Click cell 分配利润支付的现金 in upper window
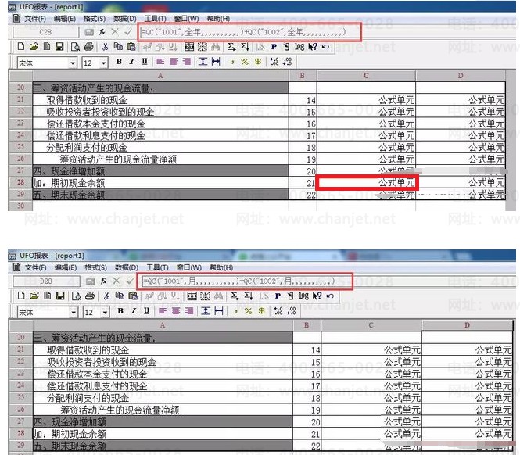Image resolution: width=520 pixels, height=455 pixels. click(x=160, y=147)
